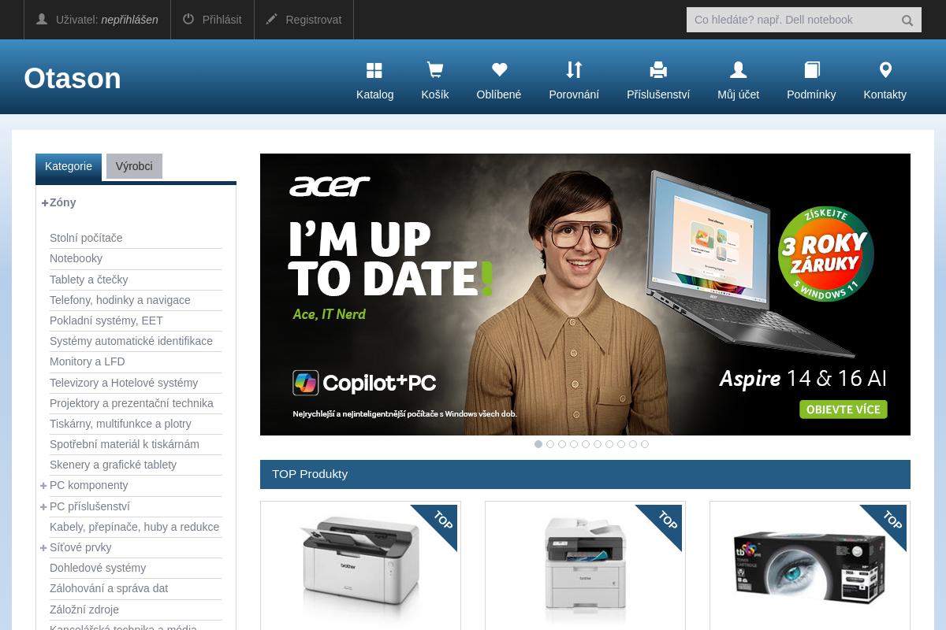Open Monitory a LFD category
The width and height of the screenshot is (946, 630).
[88, 361]
